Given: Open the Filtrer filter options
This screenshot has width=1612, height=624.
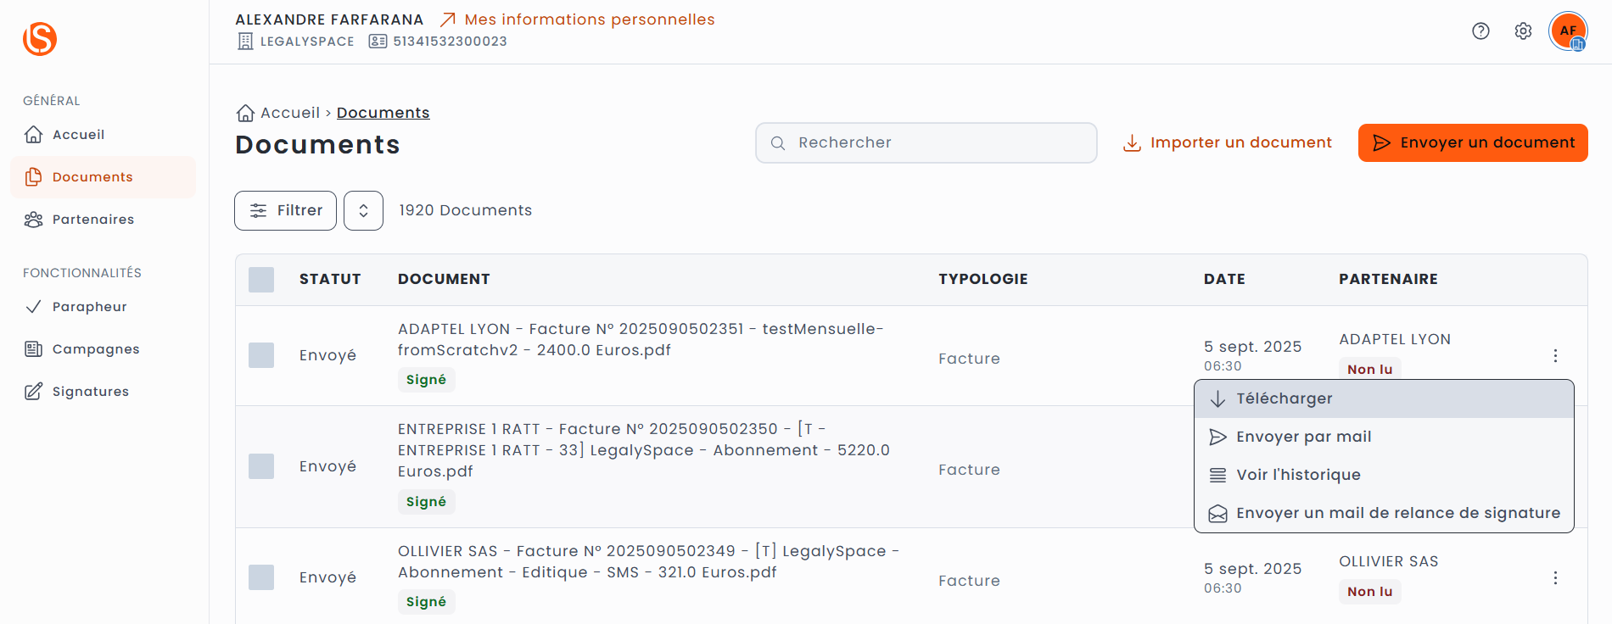Looking at the screenshot, I should pyautogui.click(x=285, y=210).
